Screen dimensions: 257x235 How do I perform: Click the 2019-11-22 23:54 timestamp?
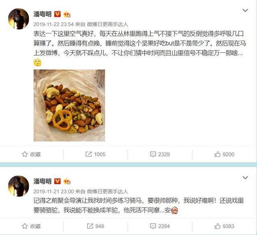point(53,25)
